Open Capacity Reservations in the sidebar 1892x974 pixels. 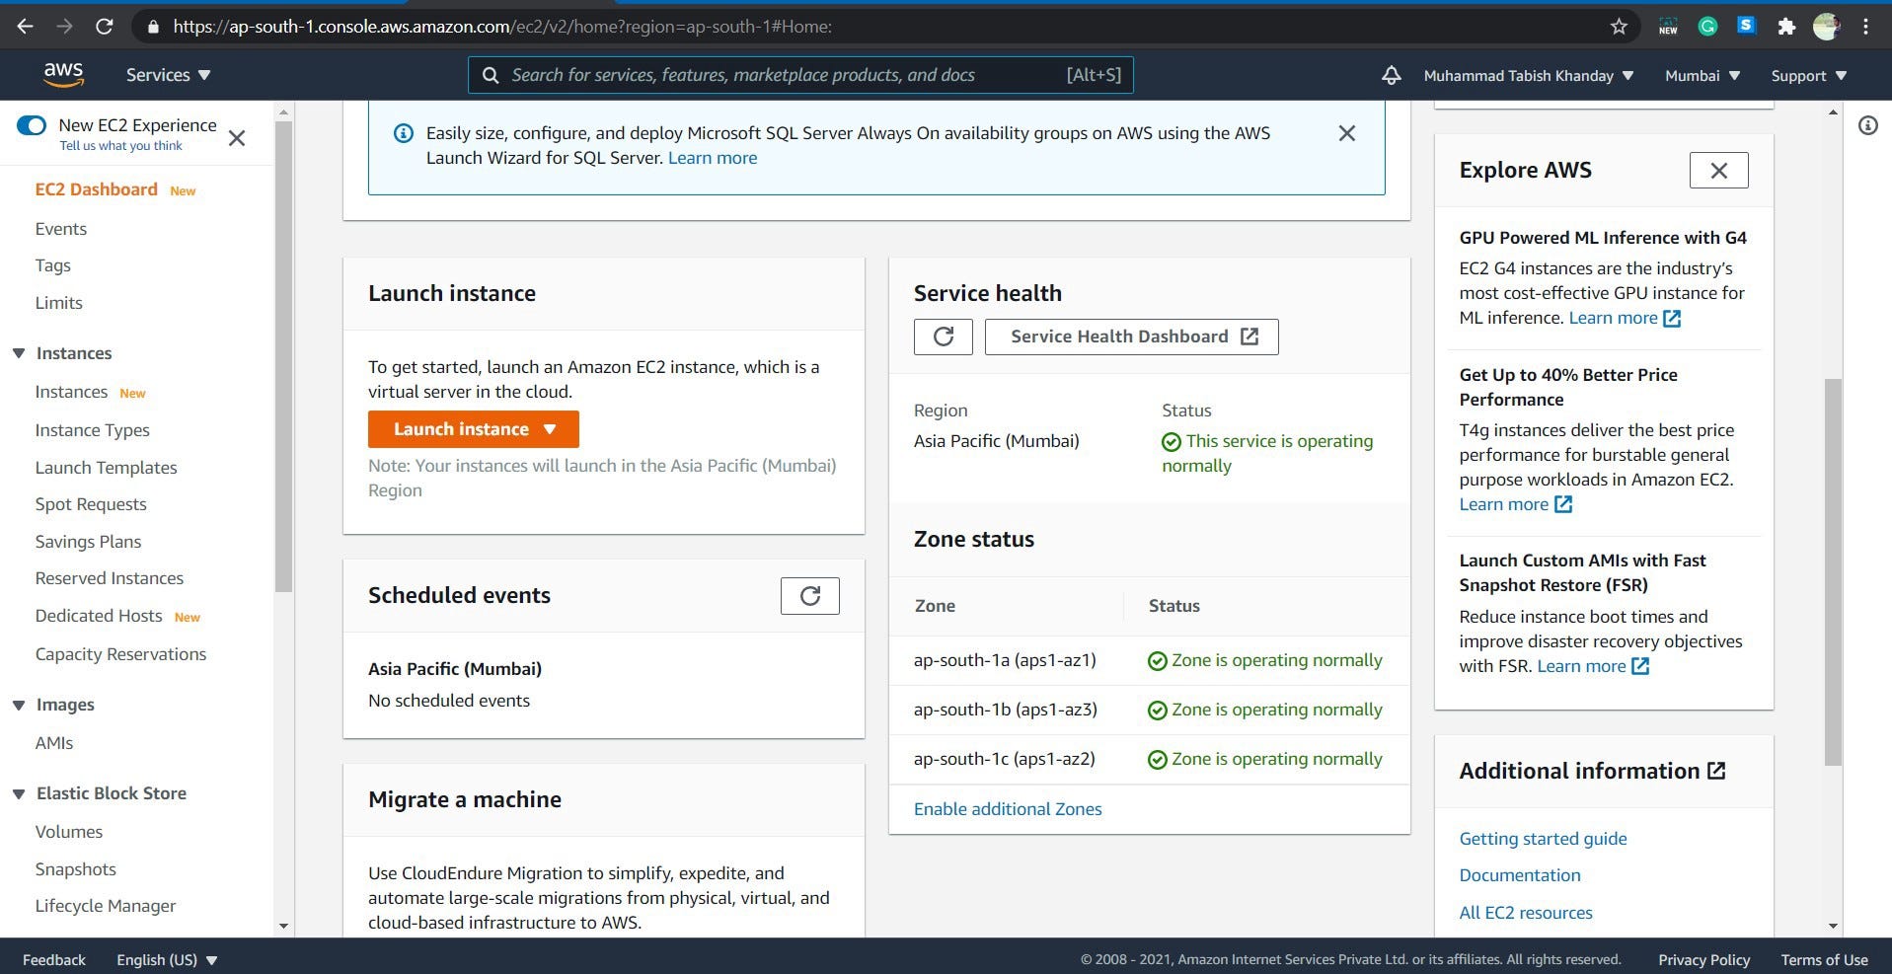120,654
